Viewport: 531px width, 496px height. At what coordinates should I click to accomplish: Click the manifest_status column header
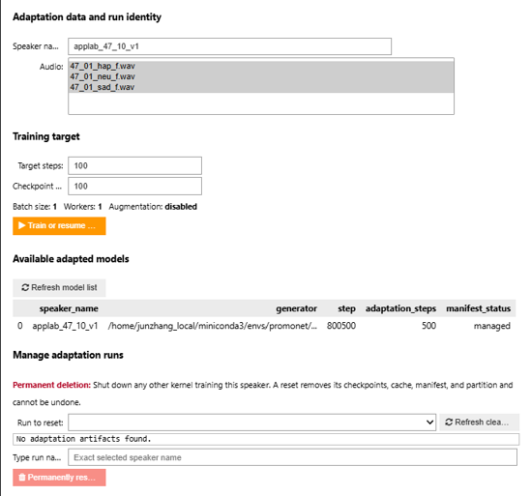coord(478,308)
